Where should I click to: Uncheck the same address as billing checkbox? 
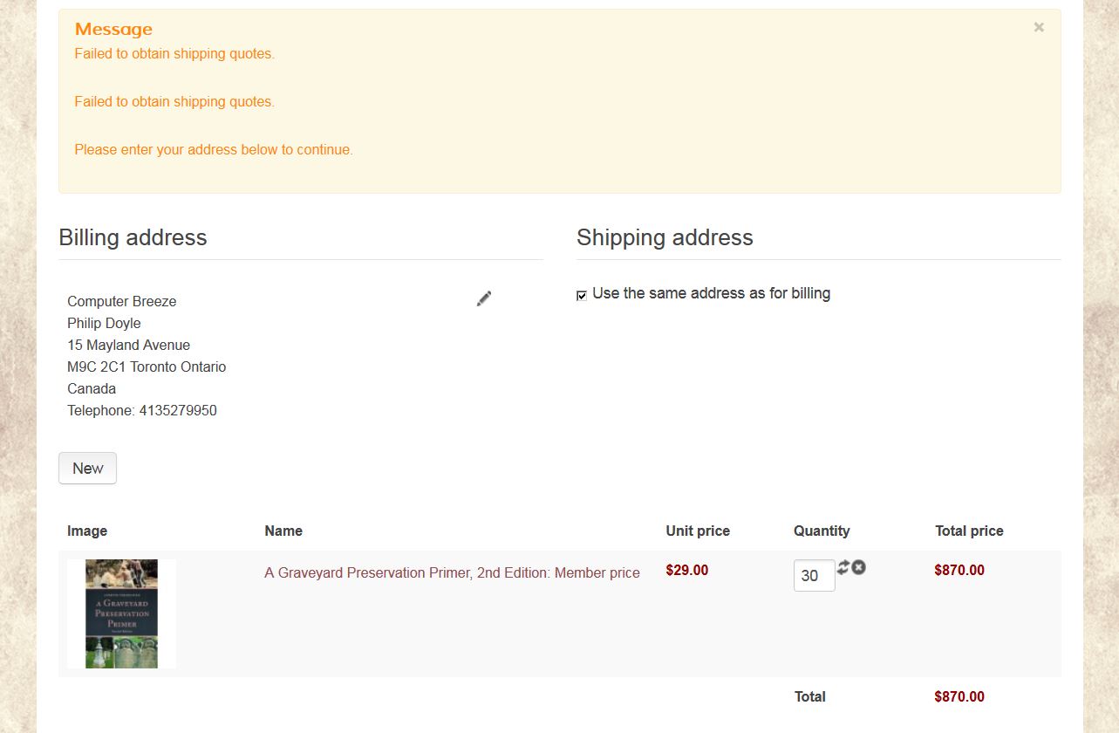[582, 296]
